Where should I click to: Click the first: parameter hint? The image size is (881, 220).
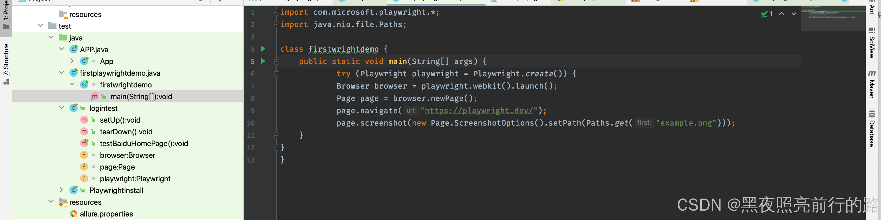tap(644, 123)
